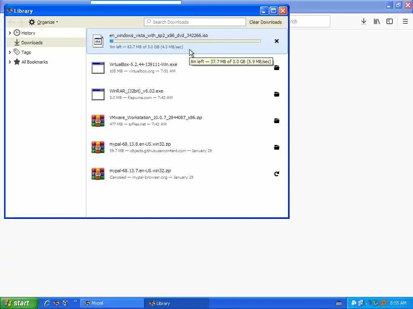Show more quick launch items chevron
The image size is (413, 309).
click(x=75, y=301)
